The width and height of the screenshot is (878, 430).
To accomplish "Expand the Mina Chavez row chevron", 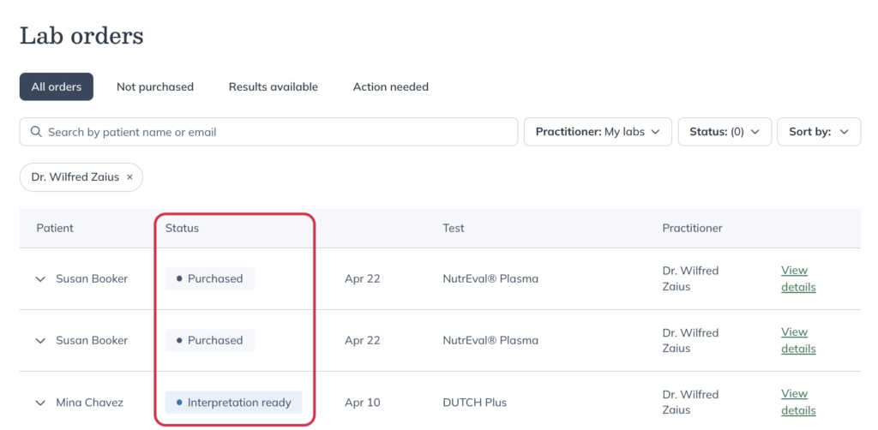I will [x=40, y=403].
